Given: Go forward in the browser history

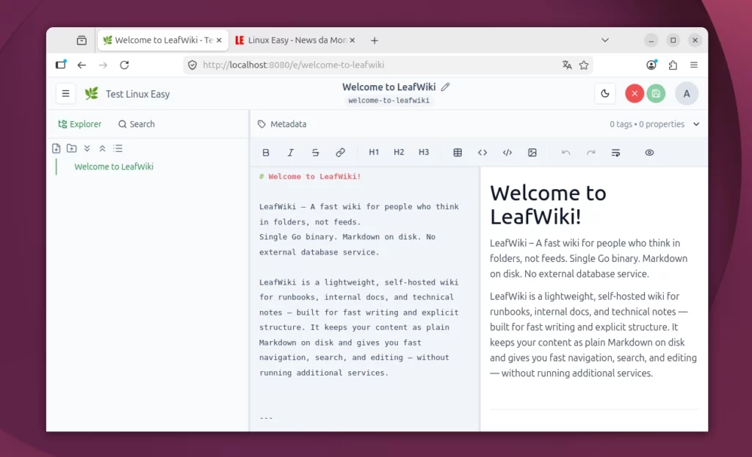Looking at the screenshot, I should [x=103, y=65].
